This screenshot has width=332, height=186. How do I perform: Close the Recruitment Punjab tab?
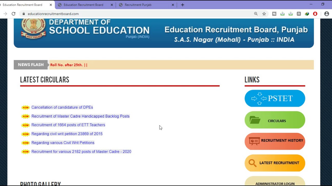173,5
